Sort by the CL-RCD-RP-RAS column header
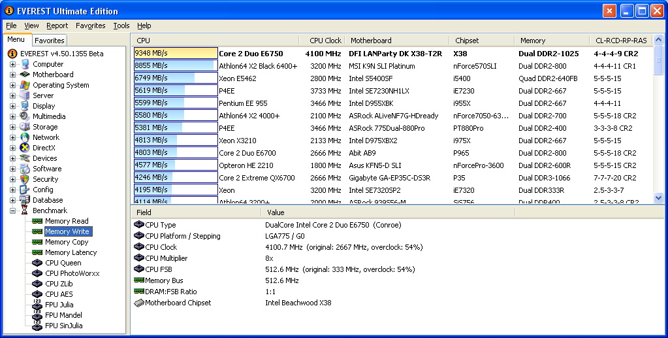The height and width of the screenshot is (338, 668). click(x=621, y=41)
